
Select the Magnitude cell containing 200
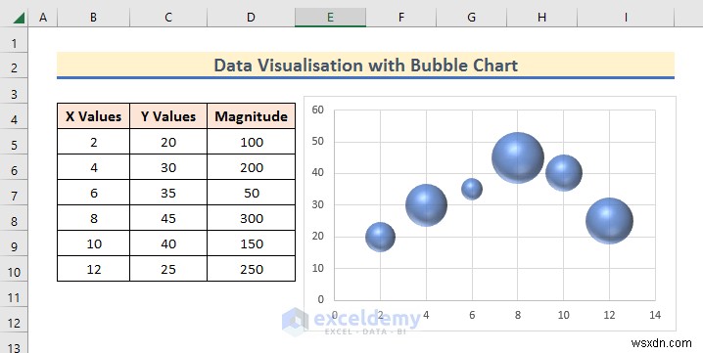coord(251,167)
